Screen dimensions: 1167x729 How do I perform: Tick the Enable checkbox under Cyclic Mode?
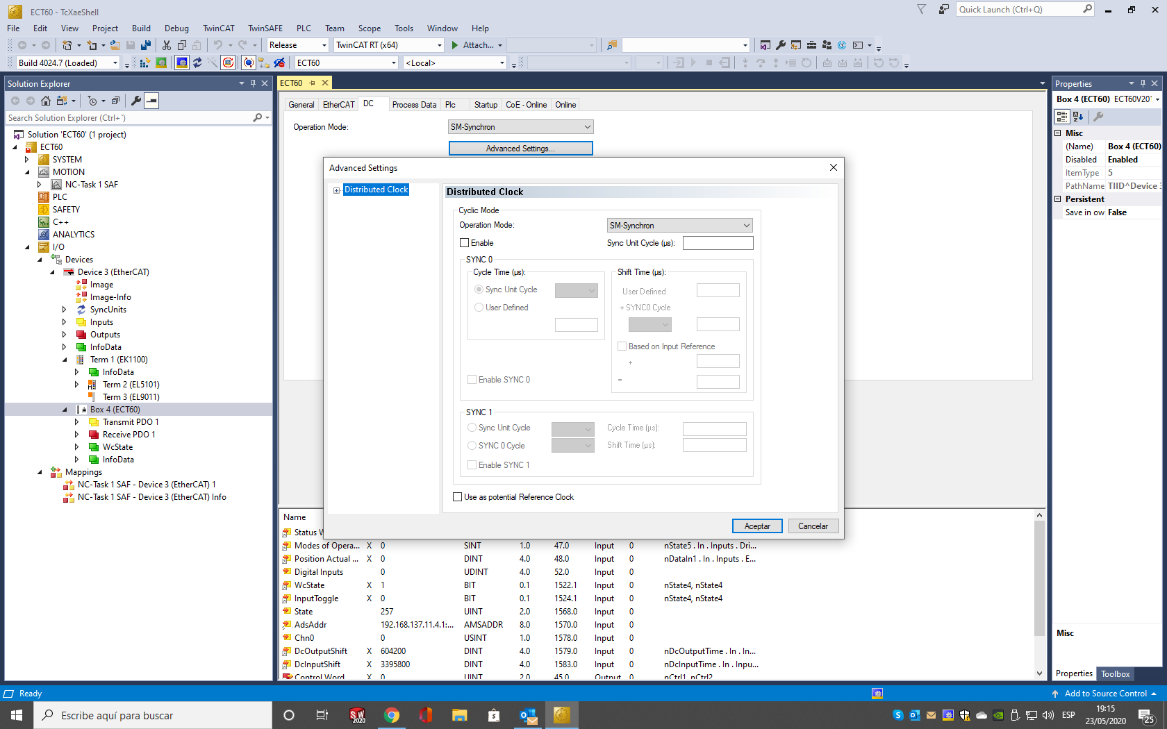[x=464, y=243]
